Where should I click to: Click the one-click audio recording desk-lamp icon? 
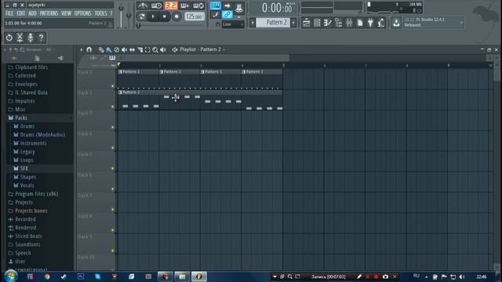381,23
